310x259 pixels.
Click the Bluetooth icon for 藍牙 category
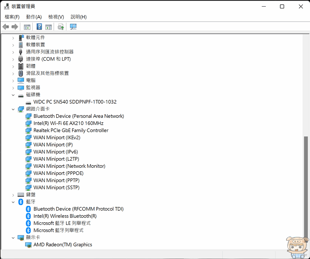click(21, 202)
